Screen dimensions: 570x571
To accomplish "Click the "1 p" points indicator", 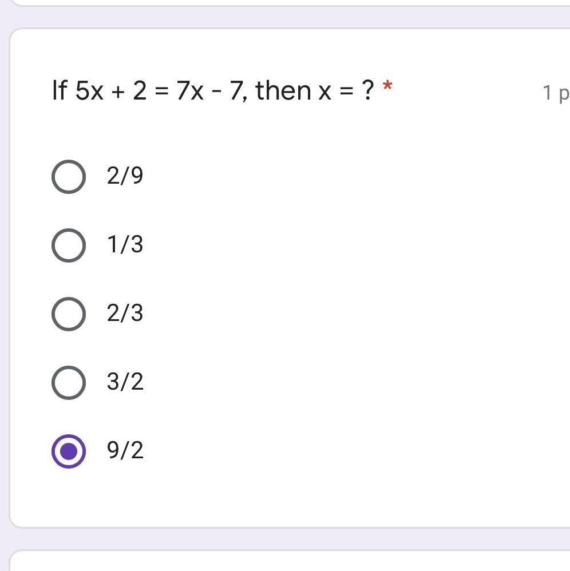I will coord(555,92).
